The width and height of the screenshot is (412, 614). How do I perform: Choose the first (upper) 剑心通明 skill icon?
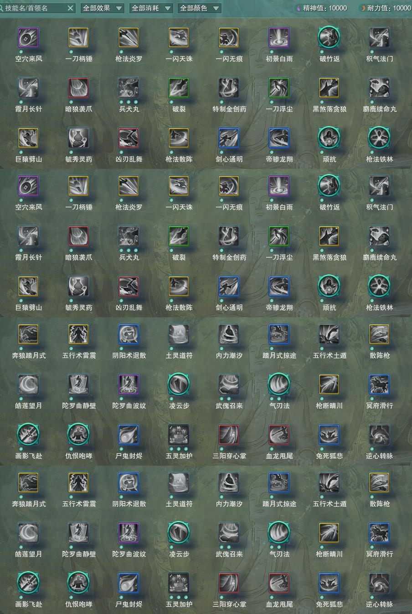pyautogui.click(x=229, y=138)
